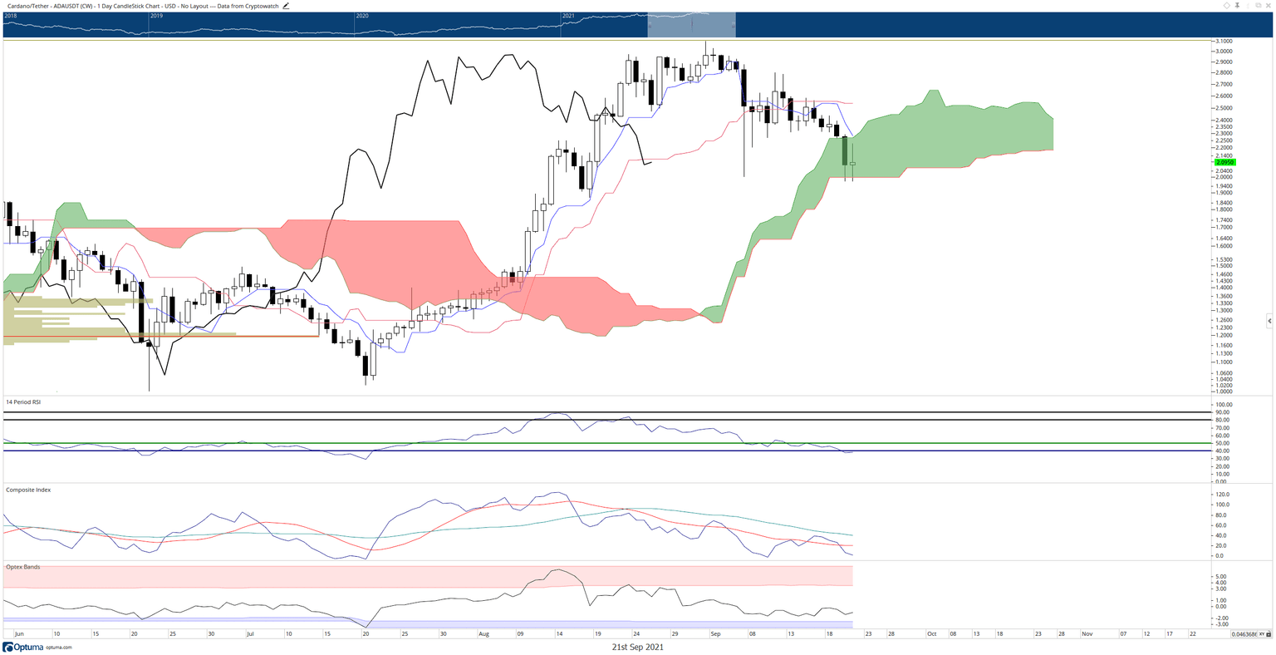The height and width of the screenshot is (655, 1276).
Task: Click the 2020 marker in the overview strip
Action: pyautogui.click(x=362, y=16)
